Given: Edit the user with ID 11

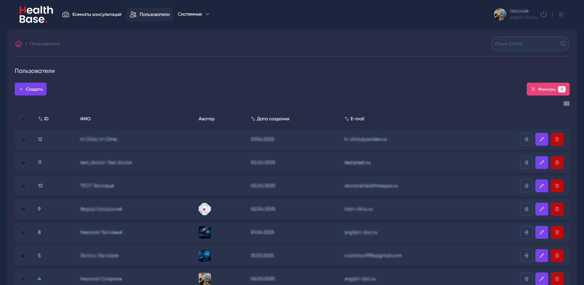Looking at the screenshot, I should (542, 163).
